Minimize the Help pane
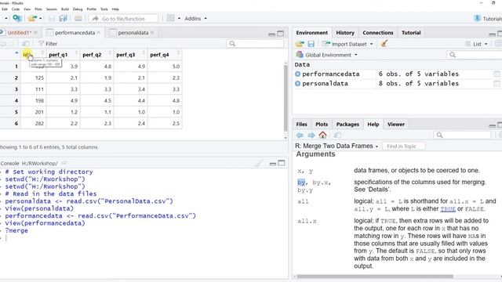The image size is (502, 282). click(492, 125)
